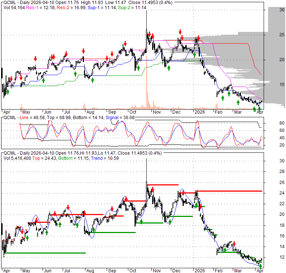Viewport: 286px width, 273px height.
Task: Click the first green buy arrow in April on the top chart
Action: point(8,92)
